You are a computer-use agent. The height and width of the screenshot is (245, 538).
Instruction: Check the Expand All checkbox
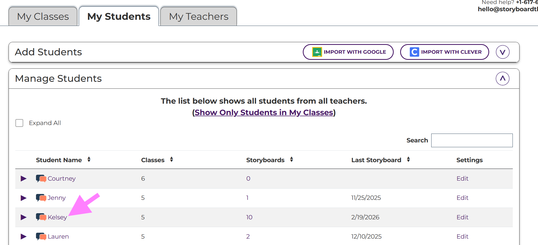pyautogui.click(x=19, y=123)
